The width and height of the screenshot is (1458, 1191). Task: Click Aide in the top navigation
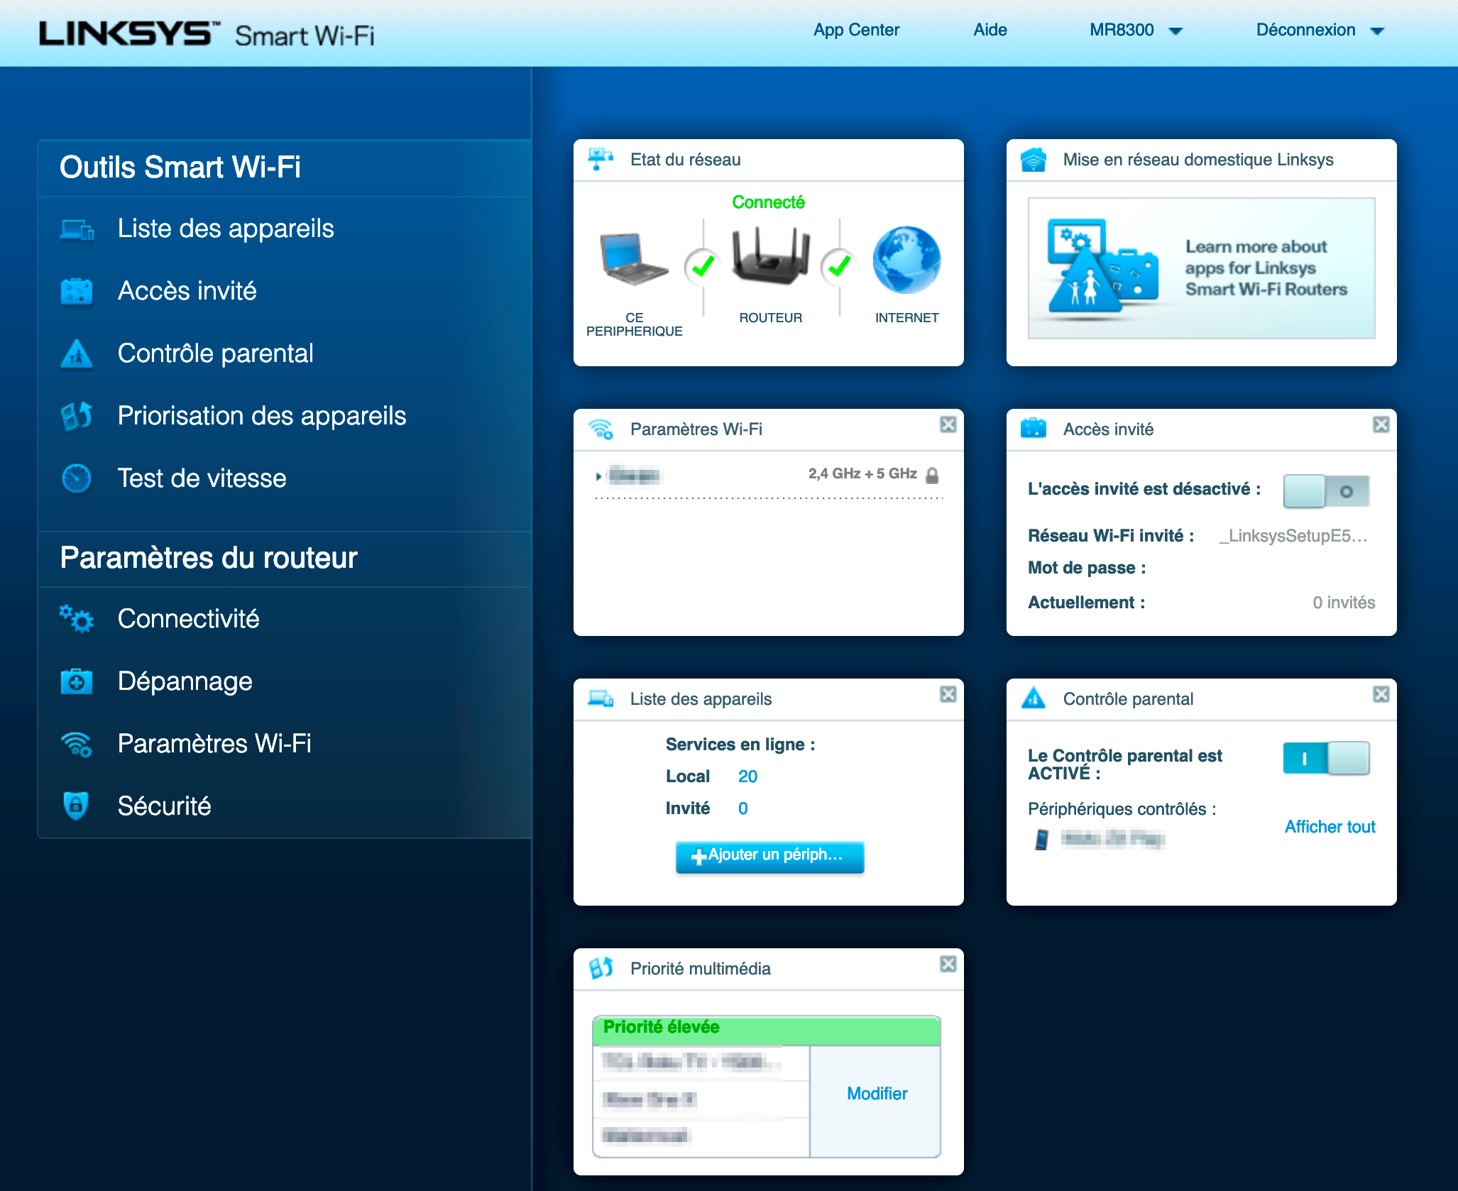(990, 31)
